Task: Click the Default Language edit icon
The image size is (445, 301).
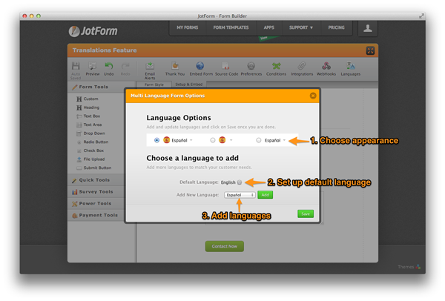Action: pos(240,182)
